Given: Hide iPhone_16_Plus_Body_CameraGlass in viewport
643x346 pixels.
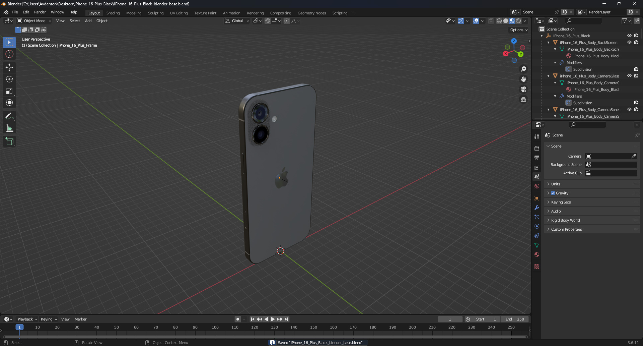Looking at the screenshot, I should pyautogui.click(x=629, y=76).
